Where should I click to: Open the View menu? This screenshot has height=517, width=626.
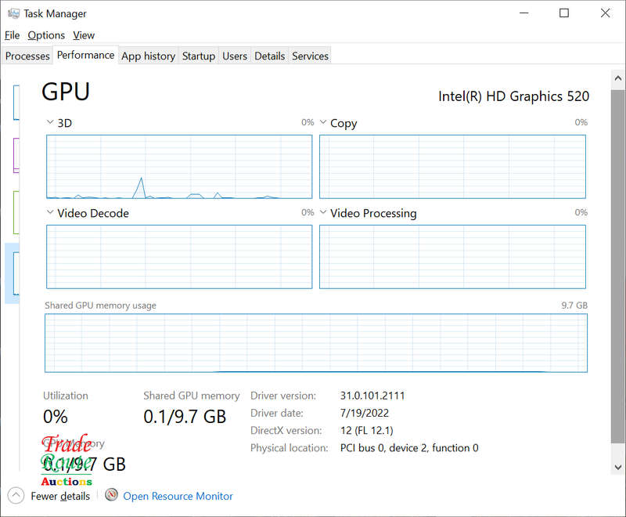pos(84,35)
